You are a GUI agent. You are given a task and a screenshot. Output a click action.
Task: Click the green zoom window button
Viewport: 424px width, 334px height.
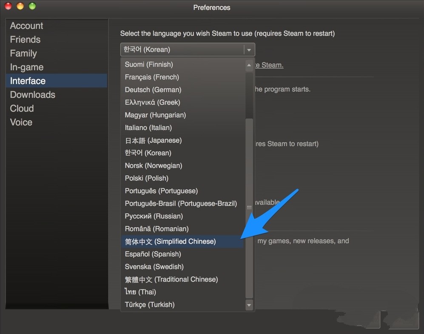pos(32,6)
